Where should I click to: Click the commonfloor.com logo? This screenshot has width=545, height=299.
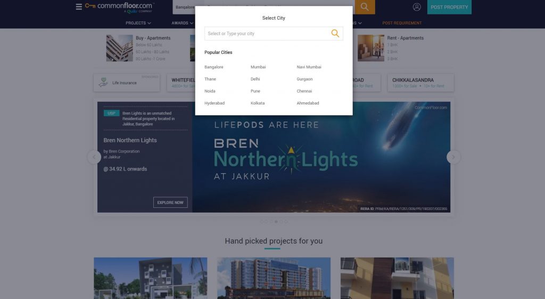click(x=120, y=7)
